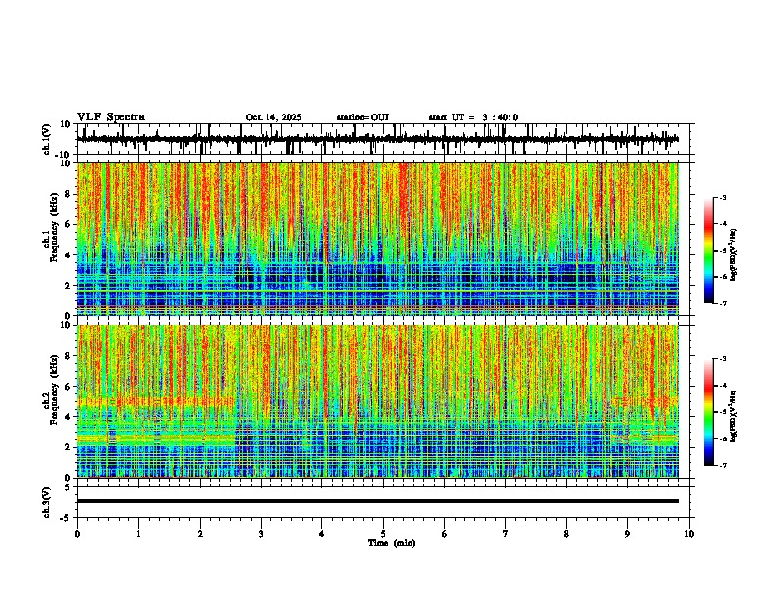
Task: Click the "Time (min)" x-axis label
Action: point(392,543)
